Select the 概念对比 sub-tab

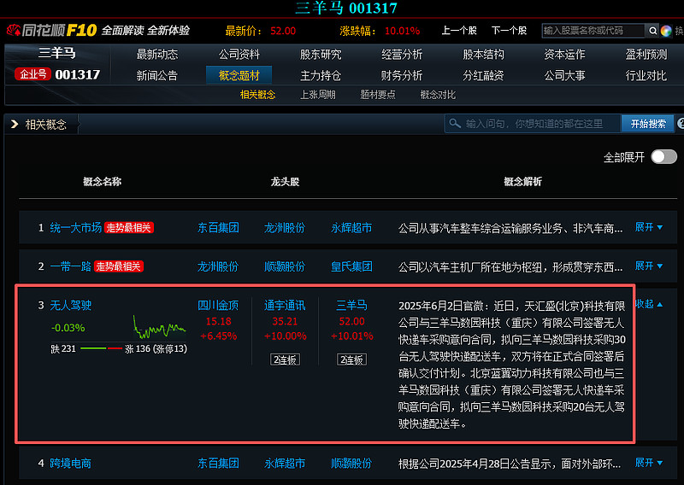438,95
